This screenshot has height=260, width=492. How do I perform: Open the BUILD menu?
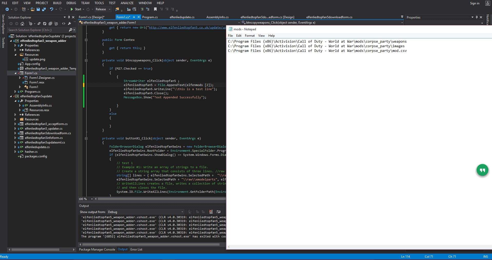coord(57,3)
